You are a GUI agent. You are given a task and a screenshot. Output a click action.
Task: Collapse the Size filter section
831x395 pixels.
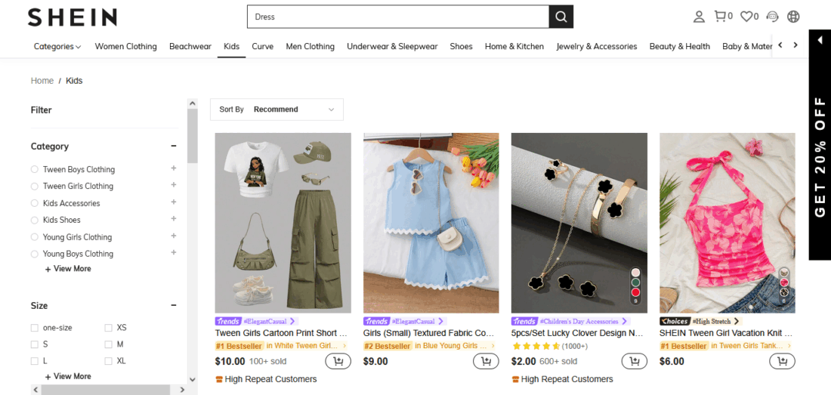point(173,306)
